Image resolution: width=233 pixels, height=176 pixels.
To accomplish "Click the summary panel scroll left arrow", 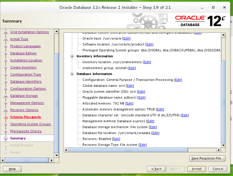I will click(x=66, y=150).
